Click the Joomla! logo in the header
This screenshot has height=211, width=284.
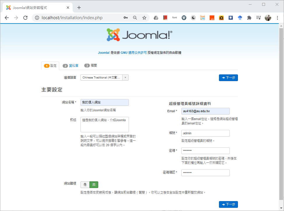[139, 35]
